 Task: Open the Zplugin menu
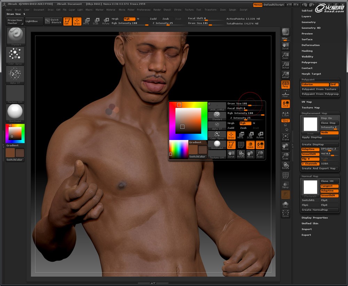[232, 10]
